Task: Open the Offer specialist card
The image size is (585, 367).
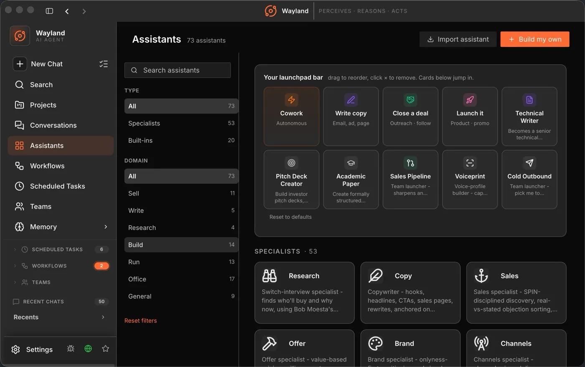Action: coord(305,348)
